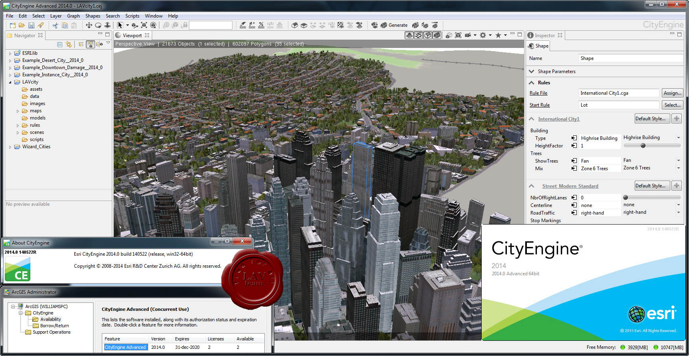Open the Scripts menu
This screenshot has width=689, height=356.
[x=132, y=16]
